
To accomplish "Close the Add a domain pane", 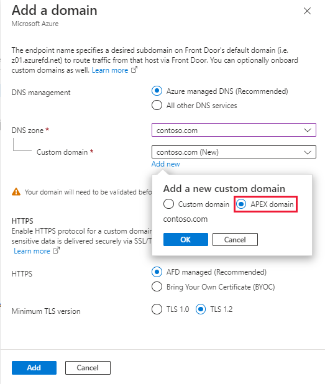I will [x=307, y=11].
